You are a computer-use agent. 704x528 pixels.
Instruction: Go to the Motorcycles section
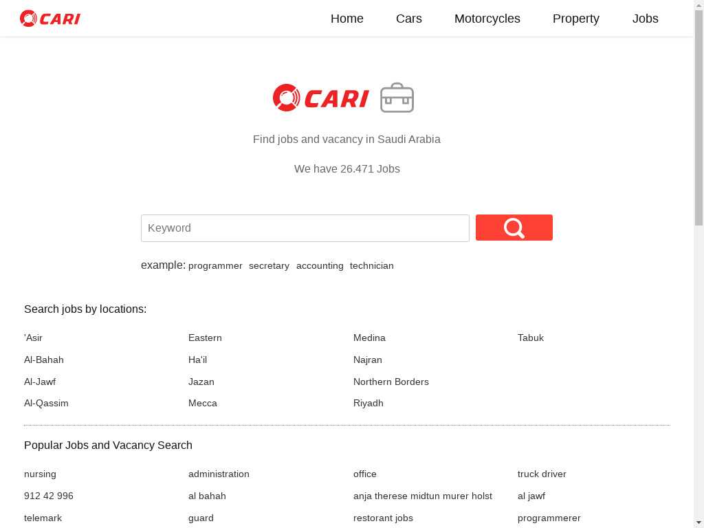pos(487,19)
